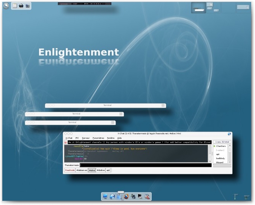Click the Kenwood-style media player bar
Viewport: 255px width, 205px height.
point(85,3)
